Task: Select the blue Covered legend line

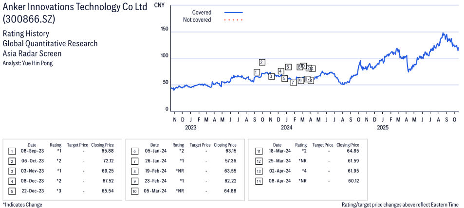Action: click(x=234, y=12)
